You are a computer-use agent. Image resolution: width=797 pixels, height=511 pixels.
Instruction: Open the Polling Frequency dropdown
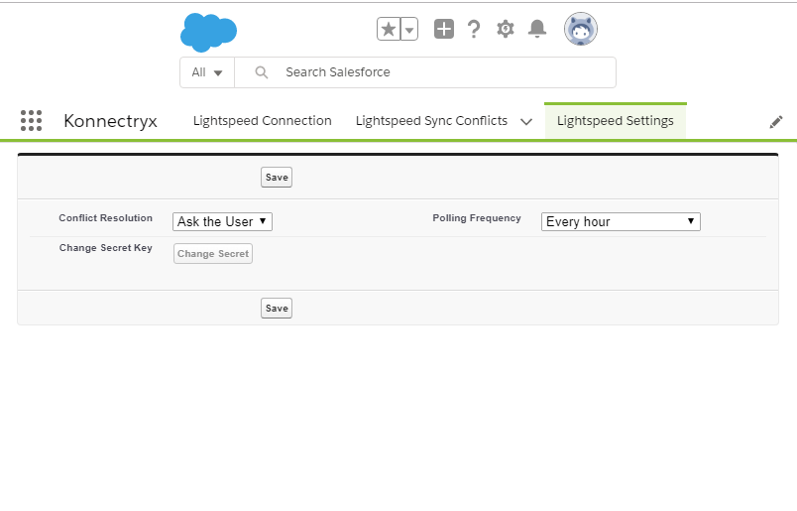[x=621, y=221]
